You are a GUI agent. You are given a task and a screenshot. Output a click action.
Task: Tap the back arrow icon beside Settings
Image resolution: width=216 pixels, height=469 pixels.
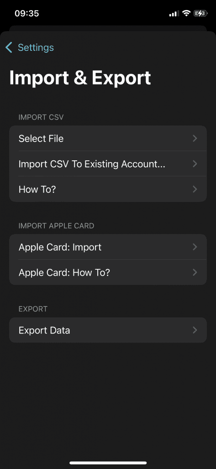[9, 48]
